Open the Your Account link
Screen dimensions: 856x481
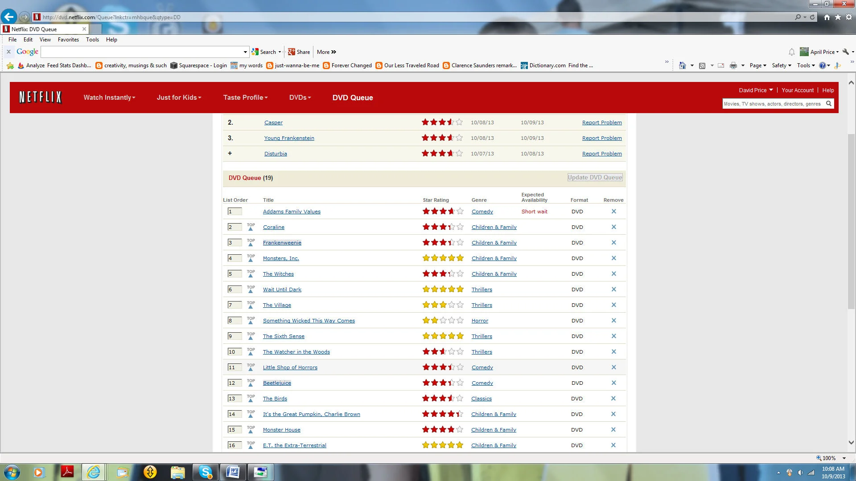[x=798, y=90]
